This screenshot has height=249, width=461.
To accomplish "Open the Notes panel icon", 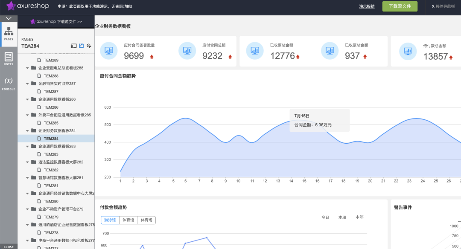I will point(9,59).
